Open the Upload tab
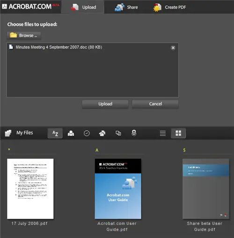 pos(83,7)
